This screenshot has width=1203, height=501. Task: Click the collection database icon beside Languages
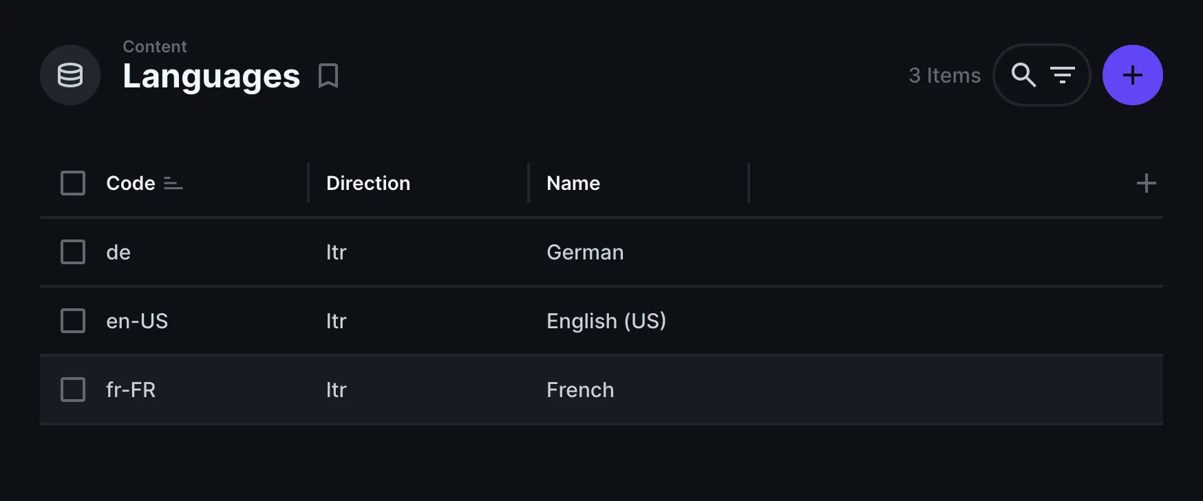pyautogui.click(x=70, y=75)
